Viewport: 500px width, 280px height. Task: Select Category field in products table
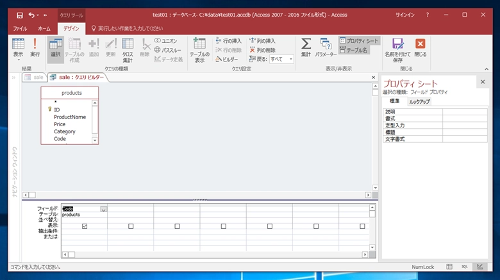pos(65,132)
